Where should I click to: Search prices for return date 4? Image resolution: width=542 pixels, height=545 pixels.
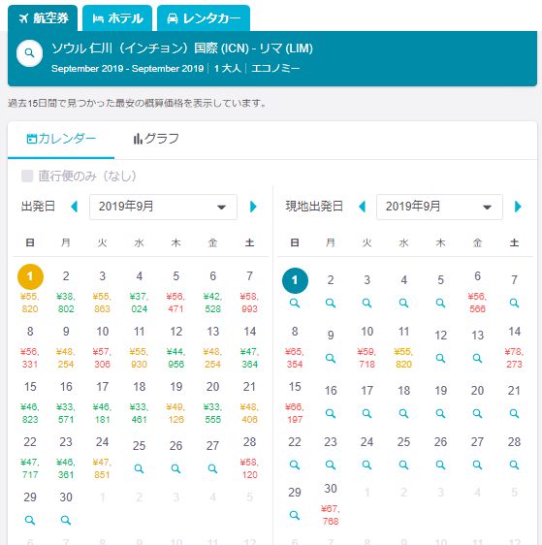pyautogui.click(x=403, y=304)
